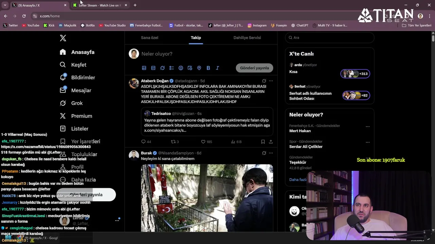Image resolution: width=435 pixels, height=244 pixels.
Task: Add location tag to the post
Action: point(199,68)
